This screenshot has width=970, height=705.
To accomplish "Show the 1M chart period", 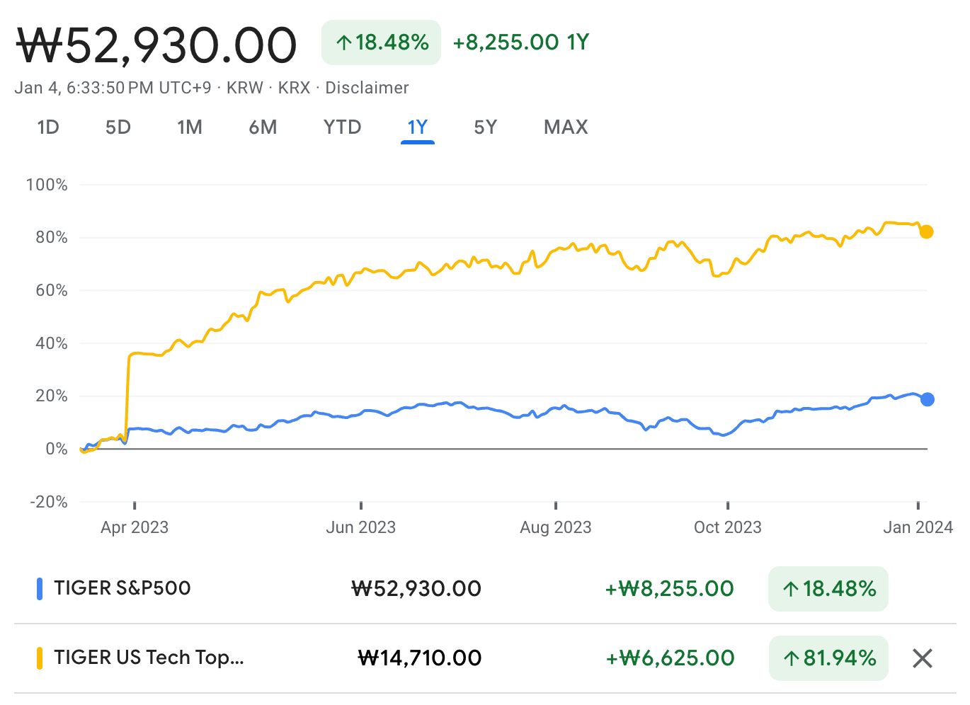I will 190,127.
